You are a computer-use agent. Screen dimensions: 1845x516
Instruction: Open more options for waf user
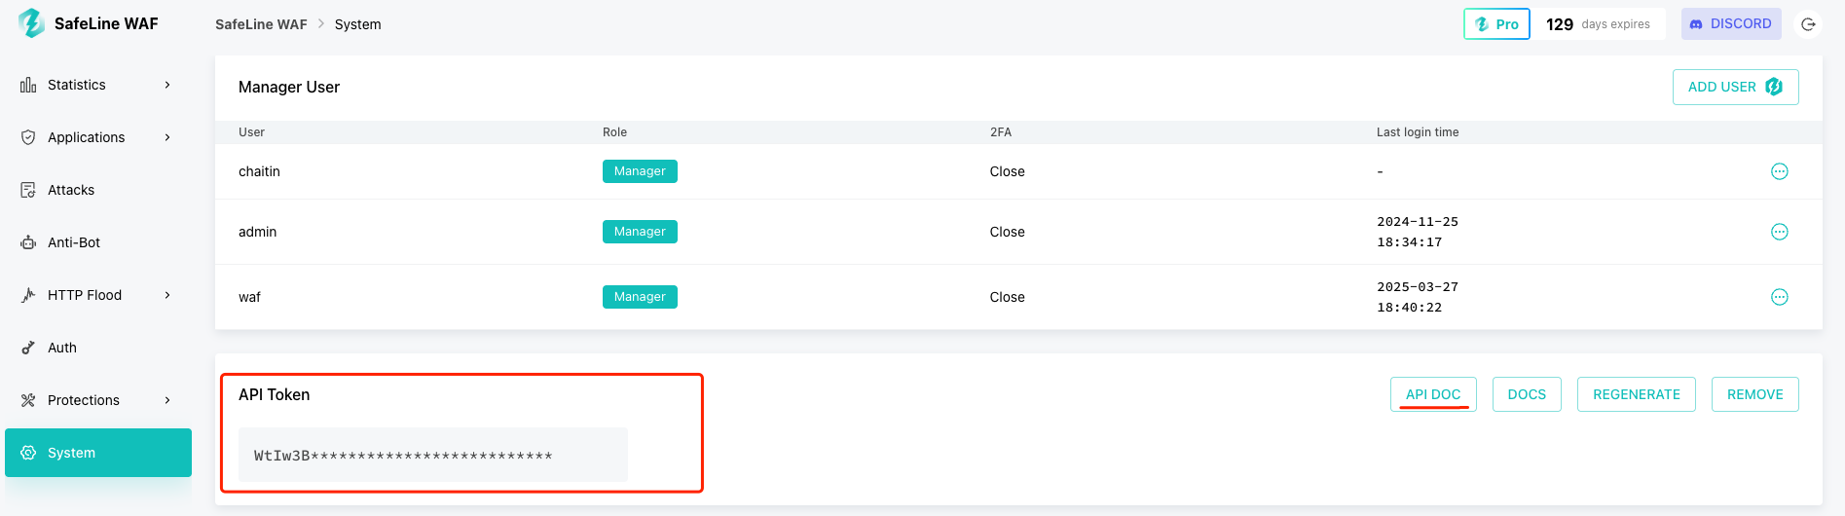[1779, 297]
